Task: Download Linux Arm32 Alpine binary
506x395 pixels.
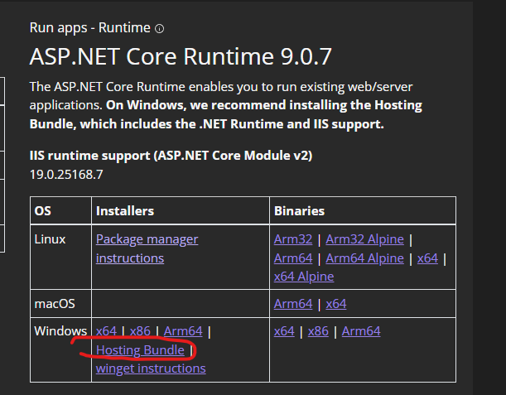Action: tap(364, 239)
